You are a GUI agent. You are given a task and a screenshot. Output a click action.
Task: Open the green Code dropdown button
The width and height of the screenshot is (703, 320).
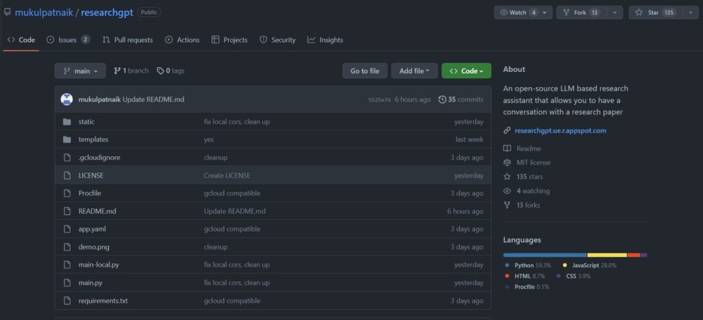pos(466,71)
